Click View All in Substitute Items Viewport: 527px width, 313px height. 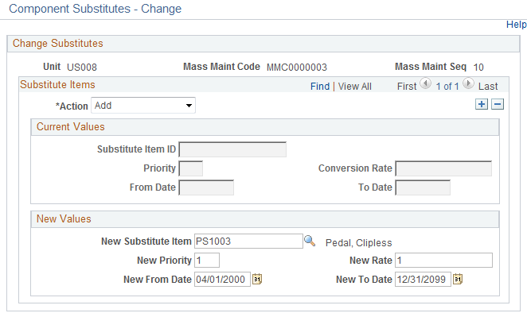[x=354, y=87]
